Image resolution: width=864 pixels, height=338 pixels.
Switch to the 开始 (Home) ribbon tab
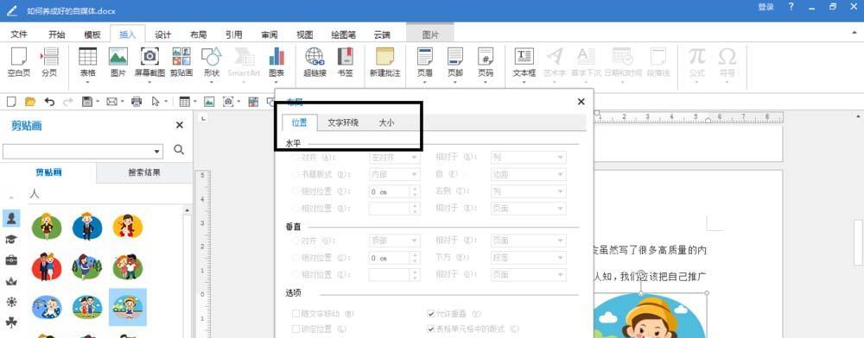[57, 34]
